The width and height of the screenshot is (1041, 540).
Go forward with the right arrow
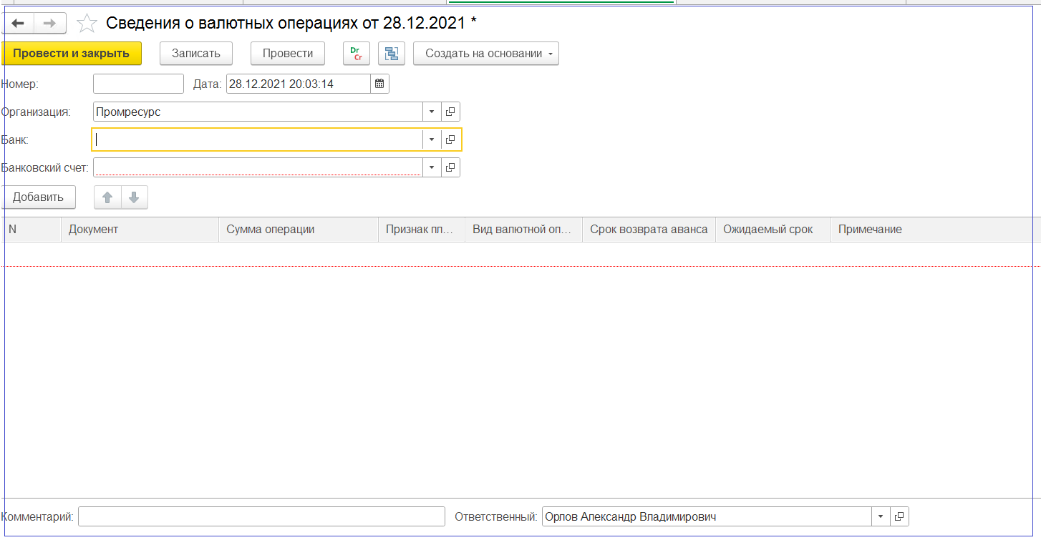click(50, 23)
